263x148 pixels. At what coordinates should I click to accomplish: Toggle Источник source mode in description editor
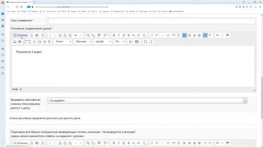tap(21, 35)
